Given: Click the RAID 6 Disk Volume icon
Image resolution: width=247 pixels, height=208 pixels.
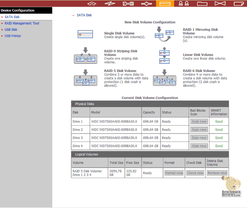Looking at the screenshot, I should click(164, 77).
